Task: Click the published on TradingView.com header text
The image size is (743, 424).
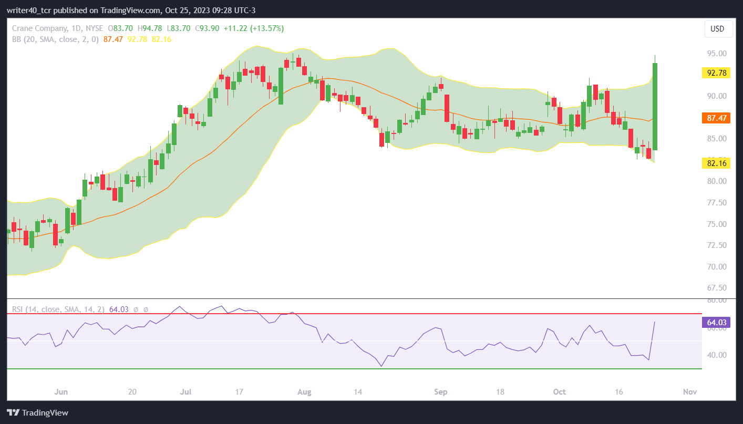Action: coord(107,11)
